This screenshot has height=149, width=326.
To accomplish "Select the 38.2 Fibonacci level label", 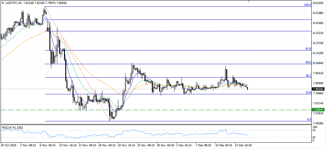I will 308,76.
